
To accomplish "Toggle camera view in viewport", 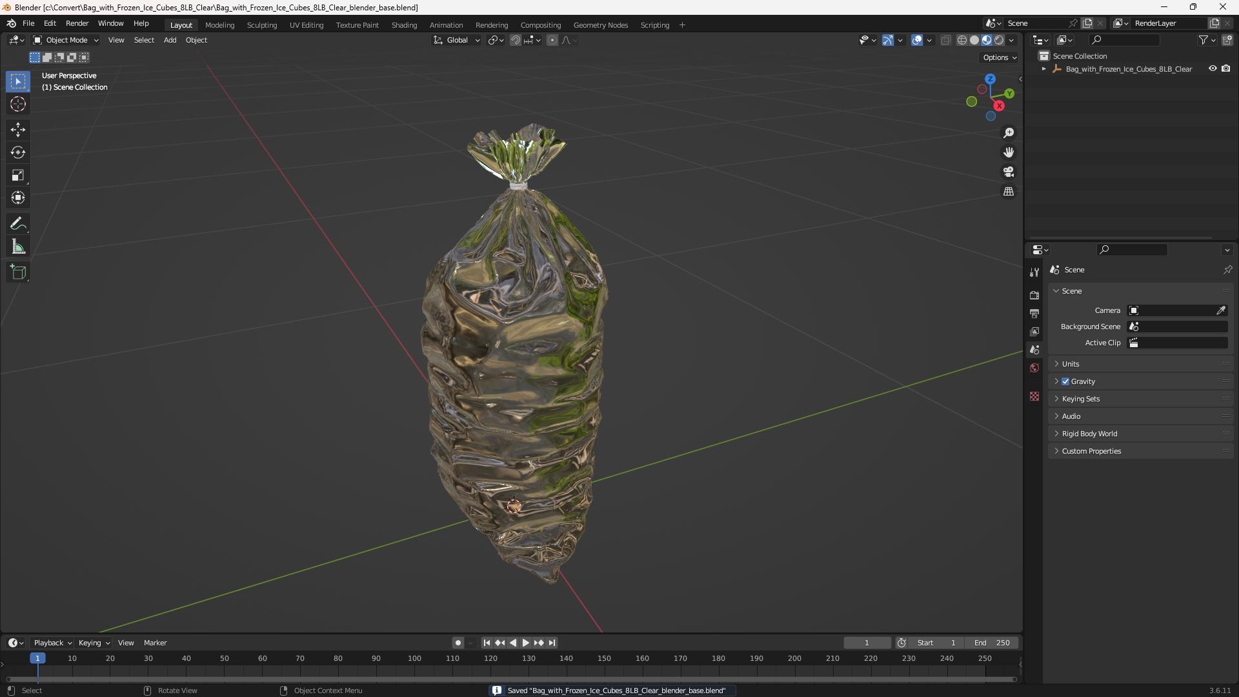I will pos(1009,172).
